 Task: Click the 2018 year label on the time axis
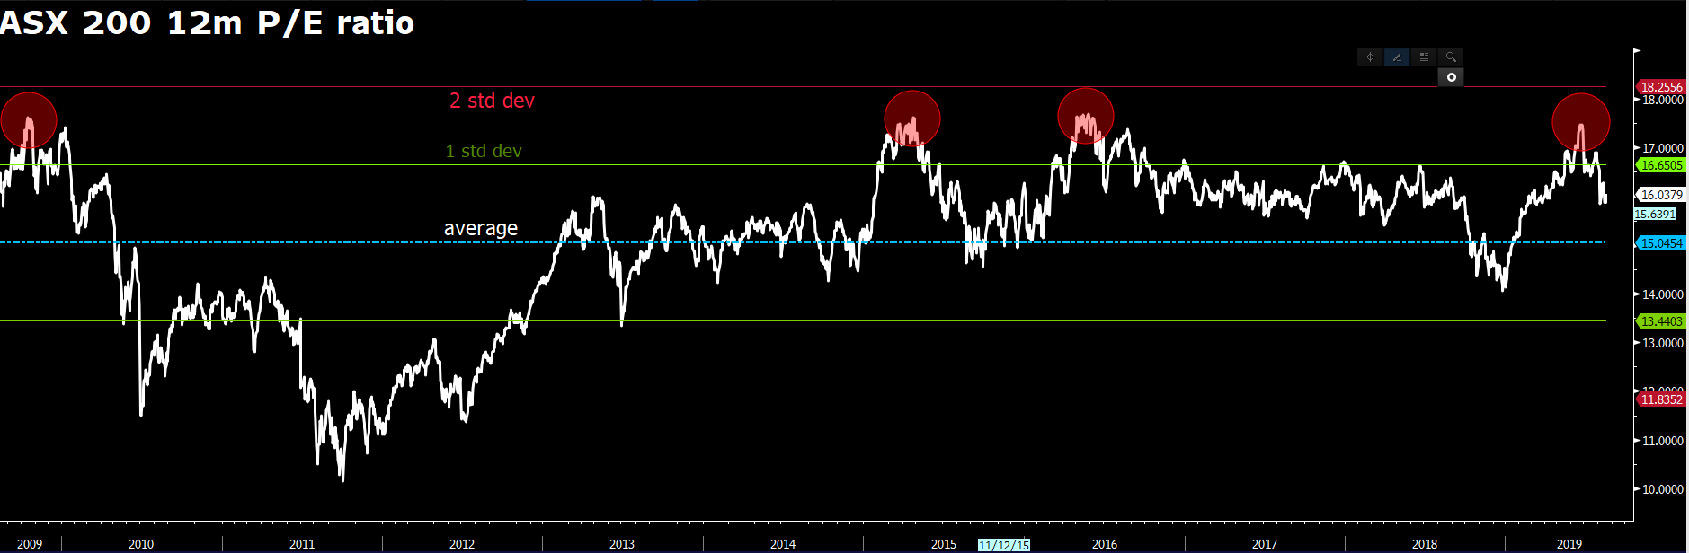pyautogui.click(x=1425, y=544)
